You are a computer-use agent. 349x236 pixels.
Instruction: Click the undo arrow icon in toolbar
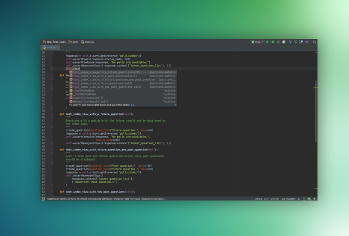[307, 42]
